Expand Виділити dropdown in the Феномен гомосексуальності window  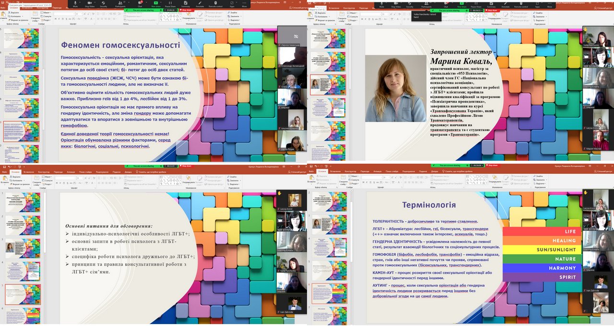(x=234, y=20)
